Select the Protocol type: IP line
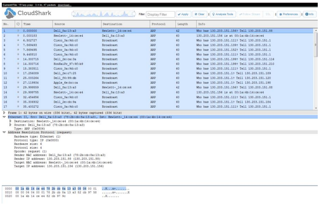Screen dimensions: 321x205 (36, 140)
